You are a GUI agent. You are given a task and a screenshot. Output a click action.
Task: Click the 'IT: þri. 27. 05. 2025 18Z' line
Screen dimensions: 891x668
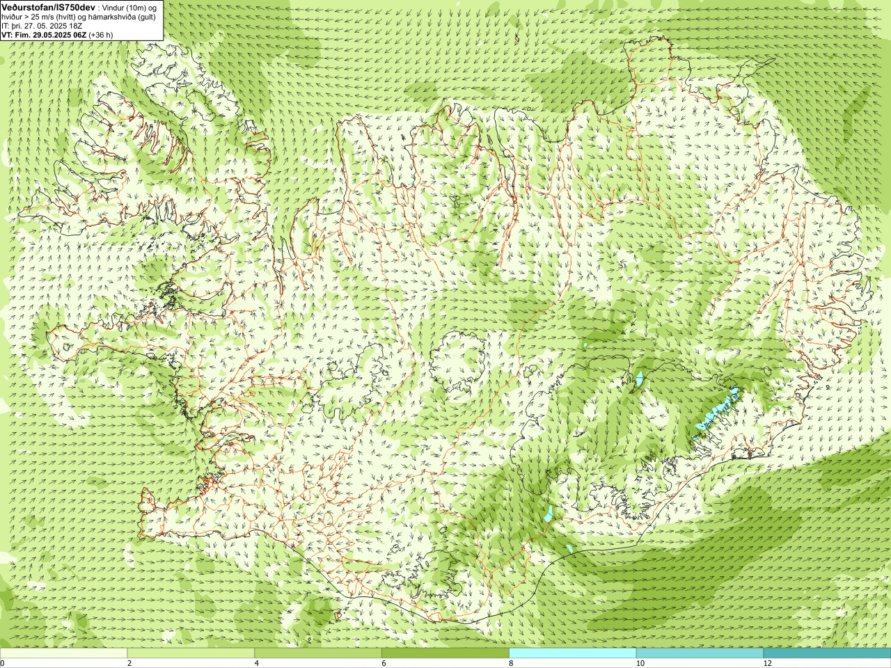[x=42, y=26]
